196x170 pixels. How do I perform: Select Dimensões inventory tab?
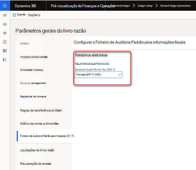coord(32,70)
